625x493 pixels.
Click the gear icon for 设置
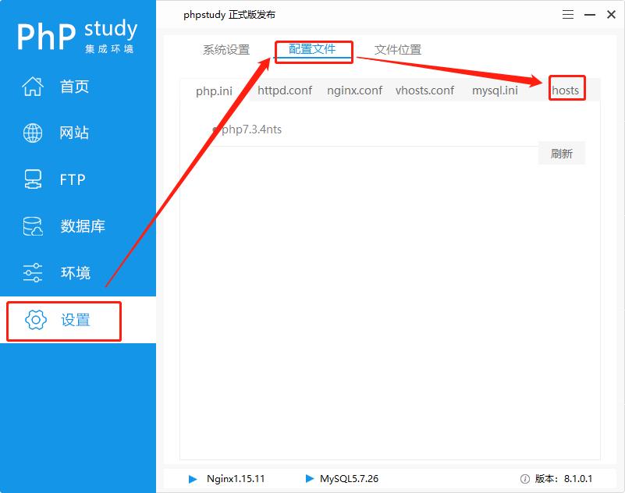36,320
